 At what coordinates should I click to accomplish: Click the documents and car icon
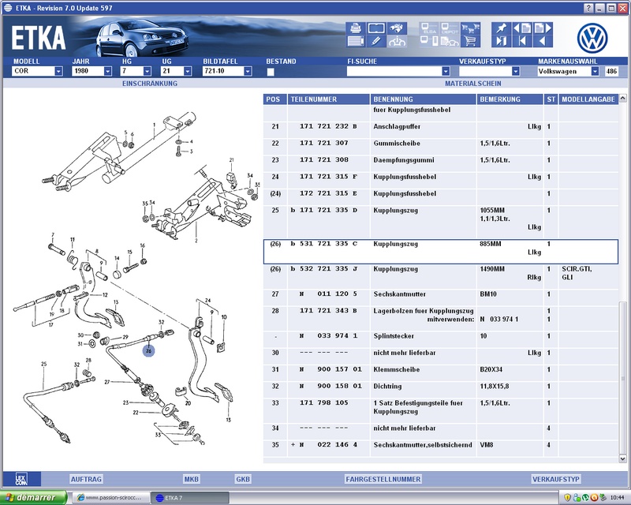450,41
